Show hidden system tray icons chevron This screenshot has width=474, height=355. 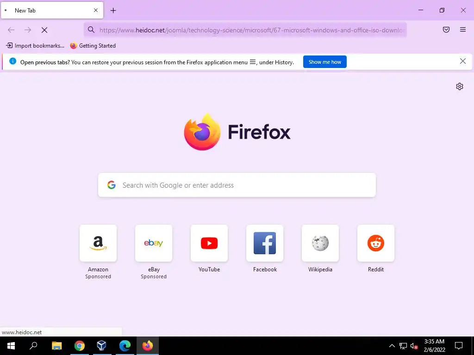(x=392, y=346)
